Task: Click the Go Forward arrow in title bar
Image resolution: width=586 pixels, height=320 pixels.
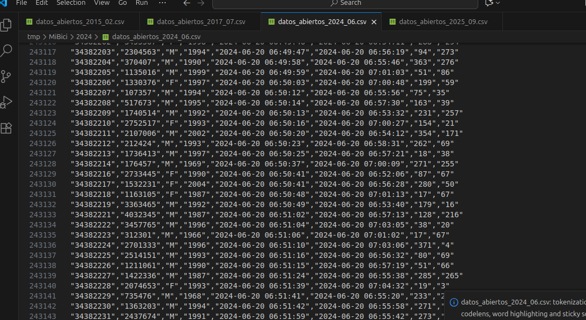Action: [x=202, y=3]
